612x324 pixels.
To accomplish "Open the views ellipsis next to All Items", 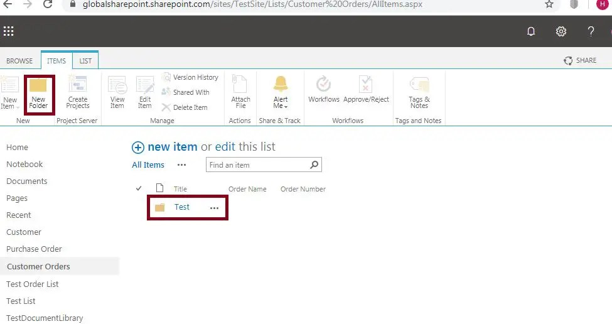I will [181, 165].
